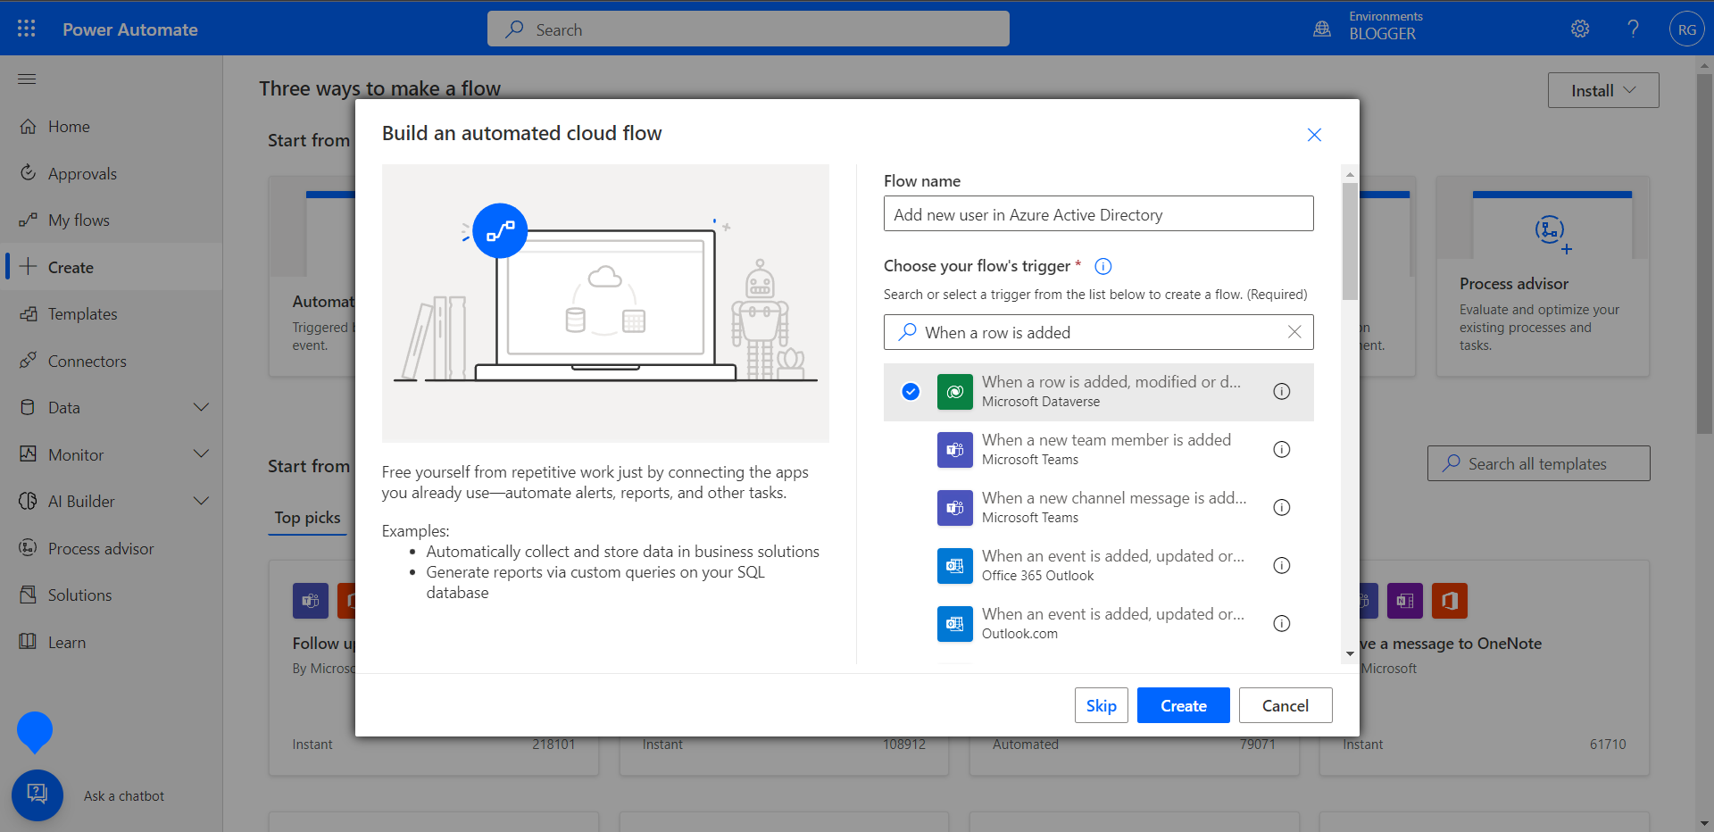Open the Help question mark icon
1714x832 pixels.
coord(1633,29)
